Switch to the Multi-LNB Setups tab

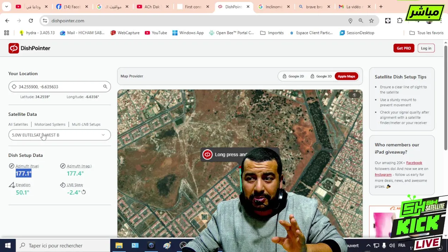click(x=86, y=124)
